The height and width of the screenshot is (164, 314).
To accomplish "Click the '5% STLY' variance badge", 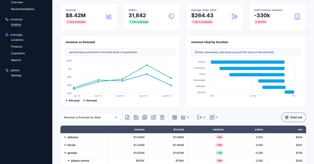I will pyautogui.click(x=261, y=22).
